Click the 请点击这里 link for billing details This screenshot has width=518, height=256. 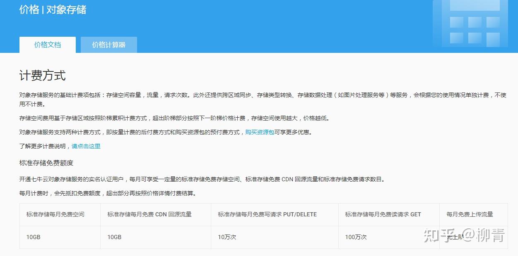86,146
